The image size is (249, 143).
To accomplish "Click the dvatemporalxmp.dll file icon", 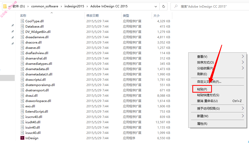I will 22,85.
